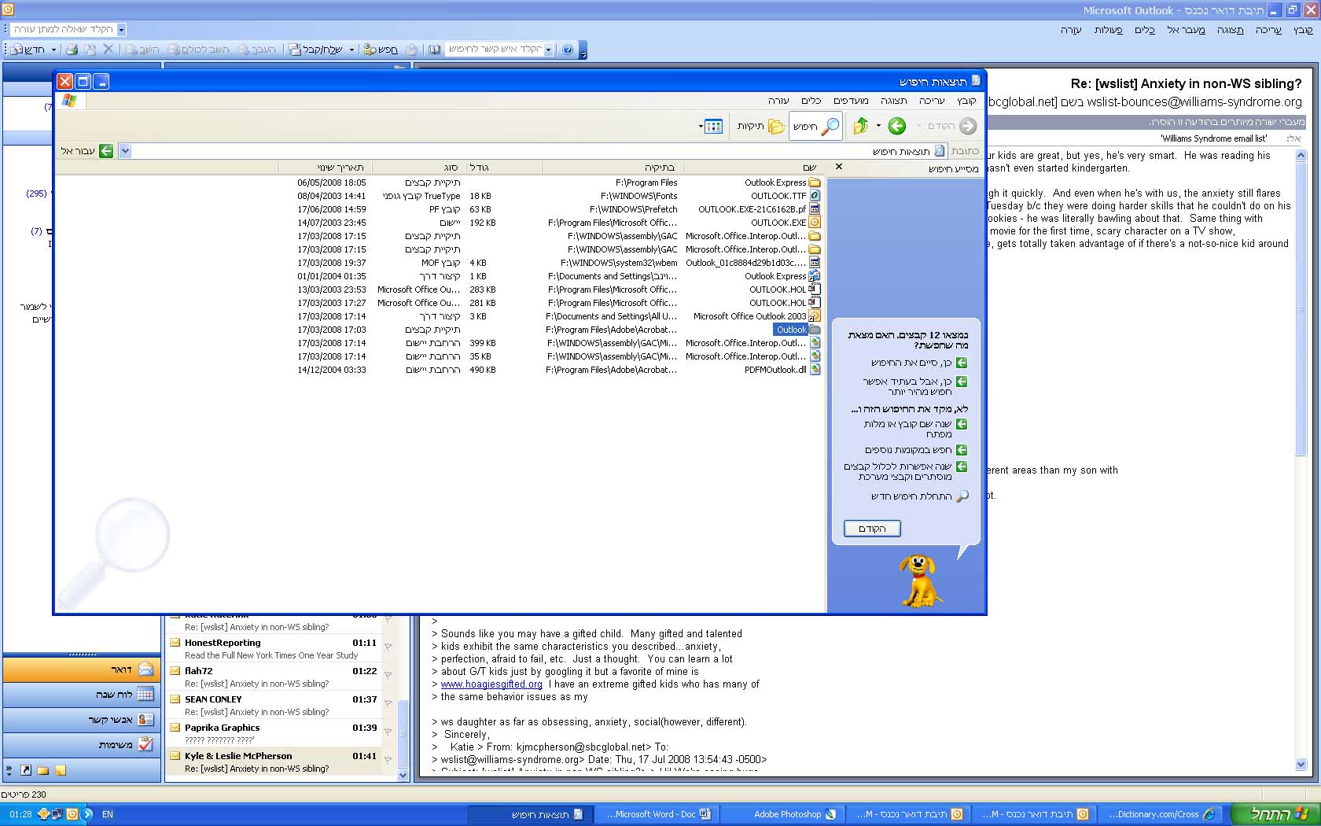Click the Start new search (התחל חיפוש חדש) magnifier link
1321x826 pixels.
(919, 496)
